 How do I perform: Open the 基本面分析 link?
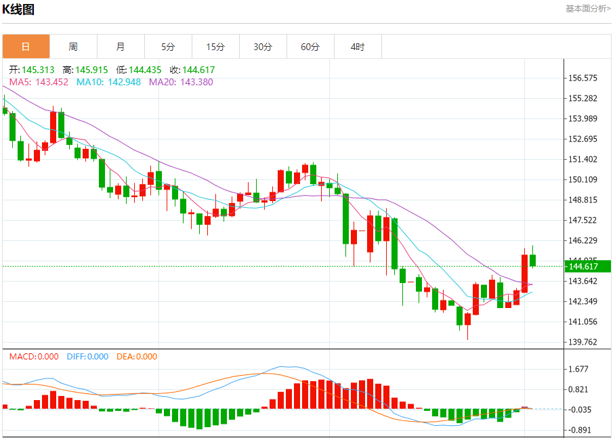[588, 9]
